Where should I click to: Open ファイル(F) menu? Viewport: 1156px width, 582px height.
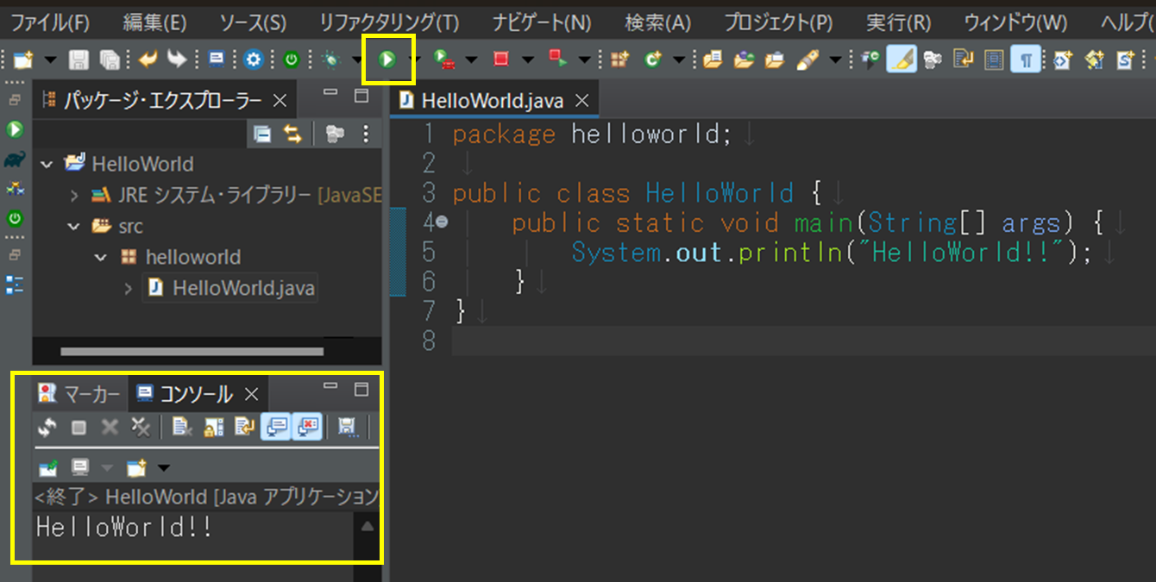click(49, 22)
